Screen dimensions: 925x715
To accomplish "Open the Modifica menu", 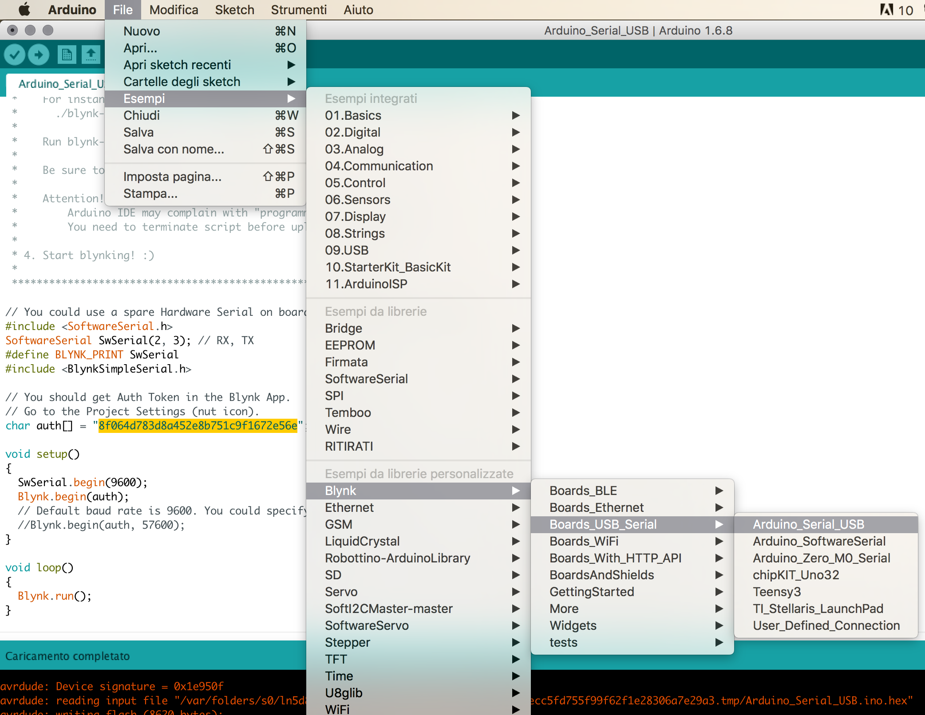I will (x=174, y=10).
